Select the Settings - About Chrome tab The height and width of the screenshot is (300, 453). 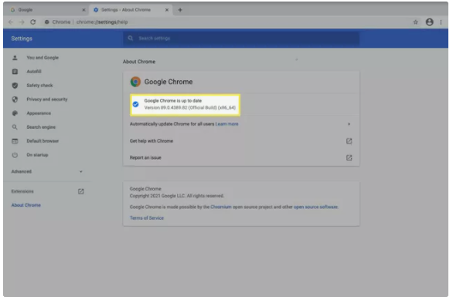click(x=131, y=10)
